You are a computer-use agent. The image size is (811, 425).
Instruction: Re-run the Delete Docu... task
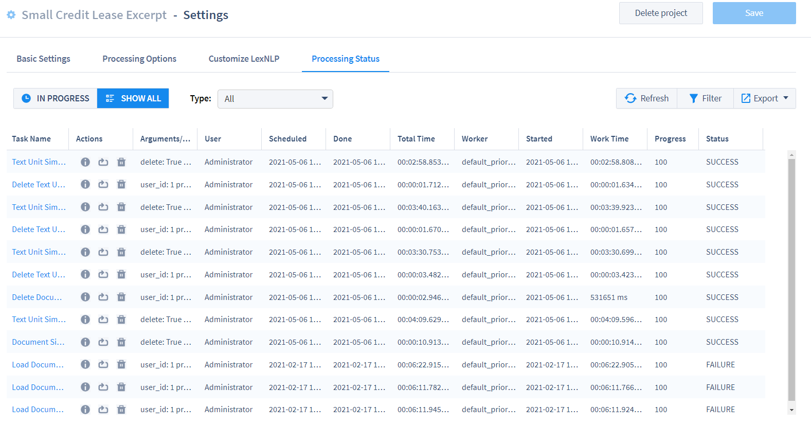click(x=103, y=297)
